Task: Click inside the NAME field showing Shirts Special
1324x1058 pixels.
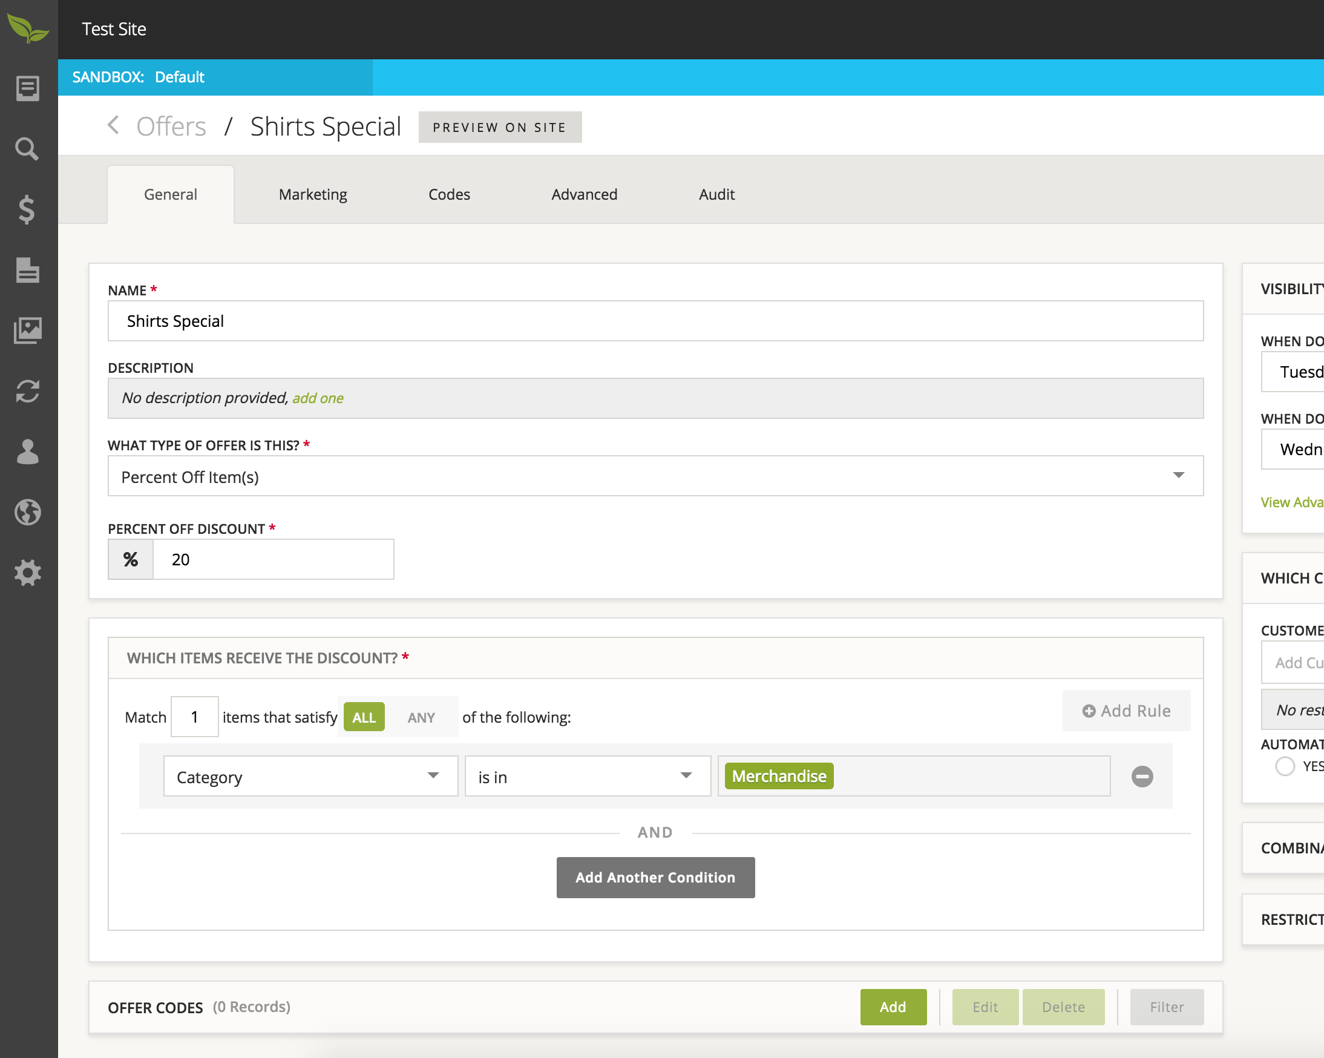Action: pyautogui.click(x=654, y=321)
